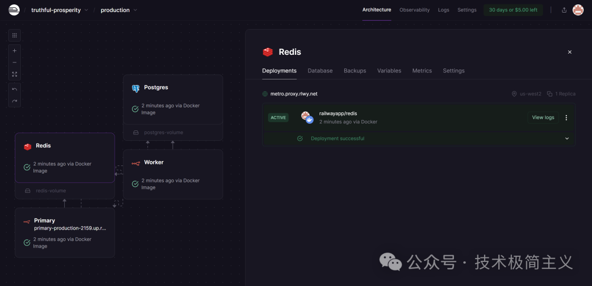Open the Settings tab in Redis panel

pos(454,71)
